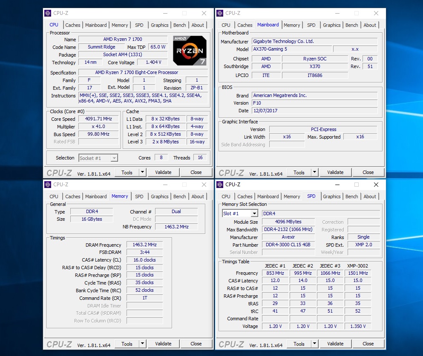Click the Part Number 'DDR4-3000 CL15 4GB'
Viewport: 423px width, 356px height.
click(x=288, y=245)
